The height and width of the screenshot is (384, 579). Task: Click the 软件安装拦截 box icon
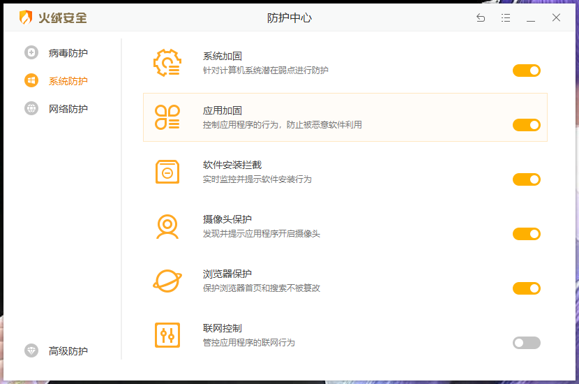(167, 172)
